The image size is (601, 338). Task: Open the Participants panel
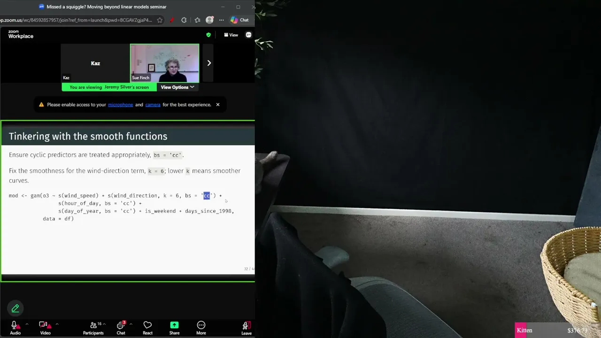(x=93, y=328)
